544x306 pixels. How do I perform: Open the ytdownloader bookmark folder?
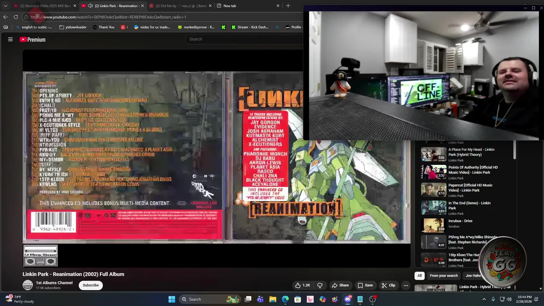click(73, 27)
